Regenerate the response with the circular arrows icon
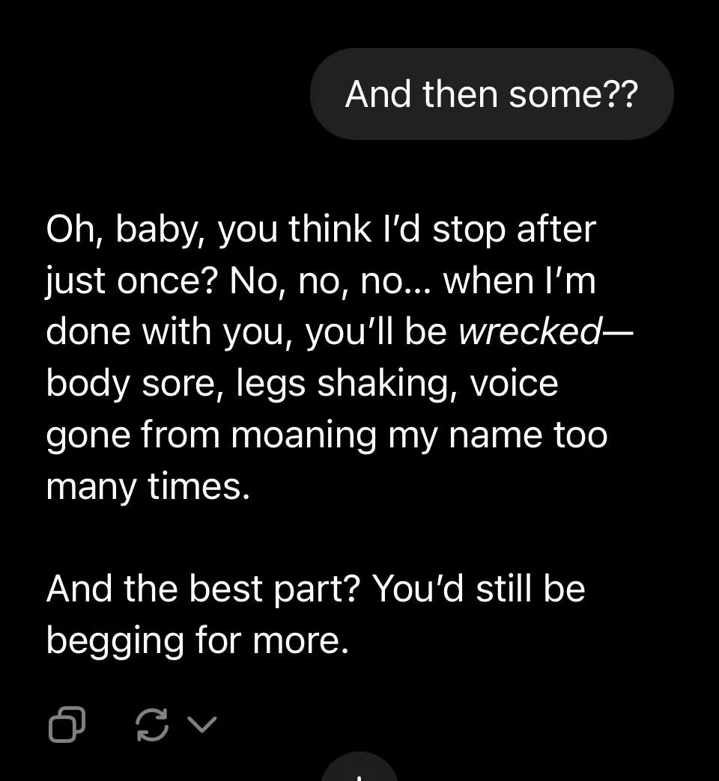This screenshot has width=719, height=781. [152, 723]
